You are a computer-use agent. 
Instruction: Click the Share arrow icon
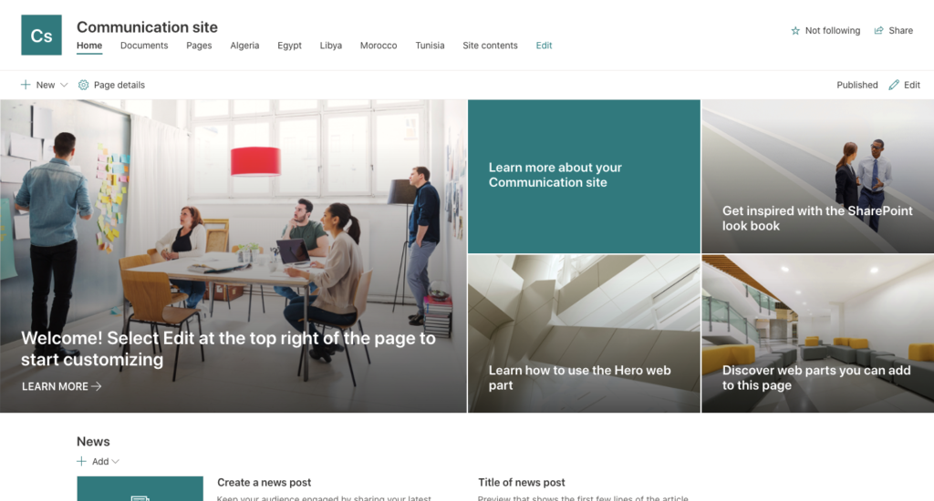coord(878,30)
